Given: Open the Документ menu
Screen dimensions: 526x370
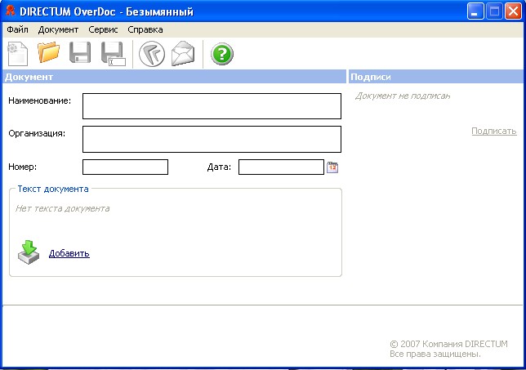Looking at the screenshot, I should click(58, 29).
